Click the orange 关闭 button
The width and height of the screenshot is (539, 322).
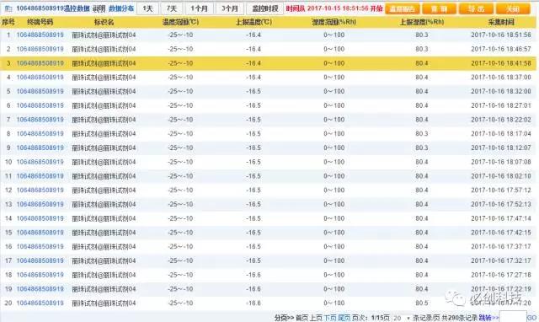pyautogui.click(x=513, y=9)
